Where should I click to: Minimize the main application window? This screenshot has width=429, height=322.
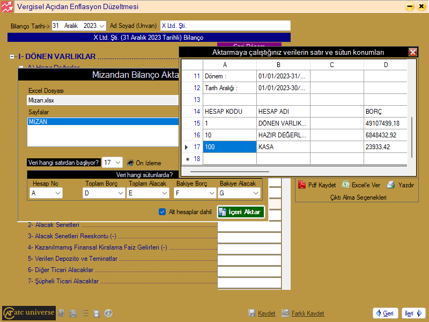click(410, 6)
